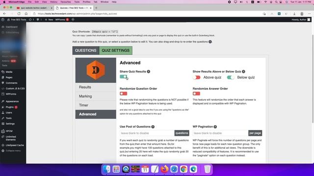Open Edge downloads icon

(x=294, y=14)
